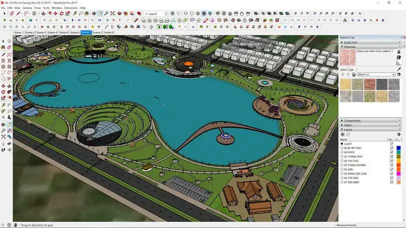Choose the Line pencil tool in top toolbar
The width and height of the screenshot is (406, 228).
click(x=18, y=14)
